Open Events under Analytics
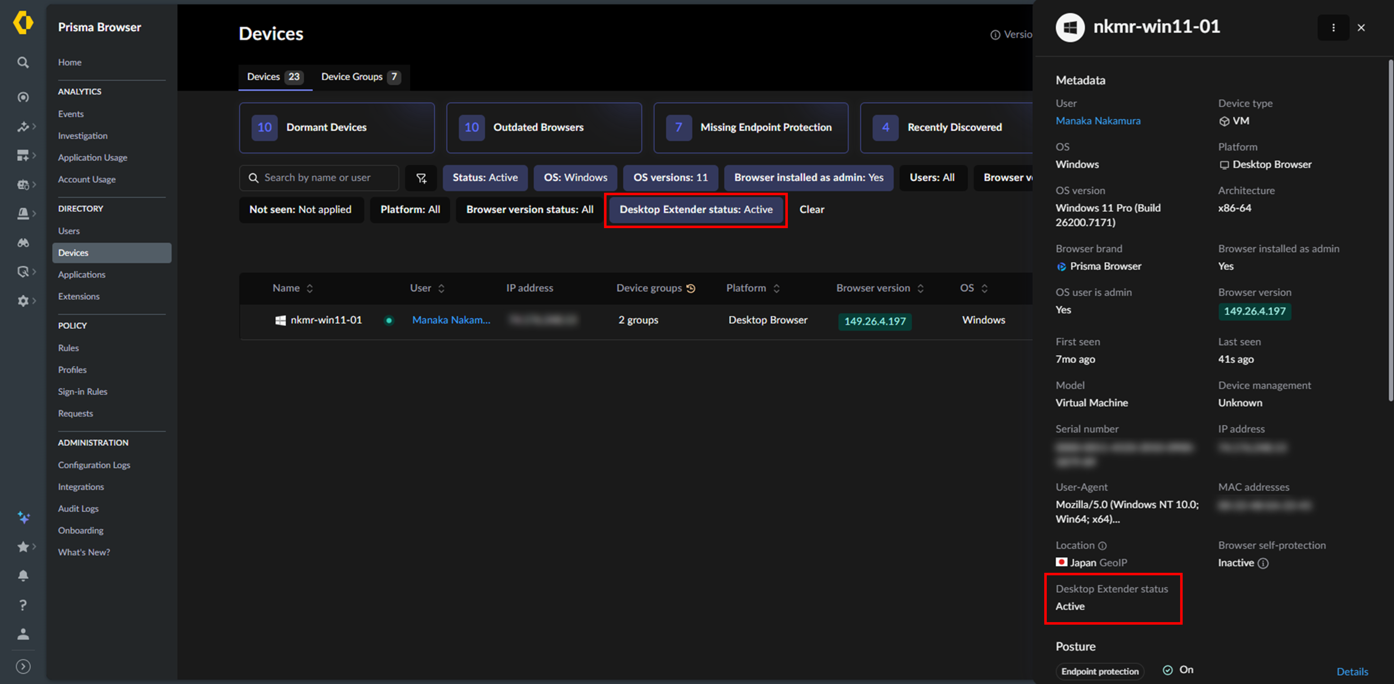 pyautogui.click(x=71, y=114)
